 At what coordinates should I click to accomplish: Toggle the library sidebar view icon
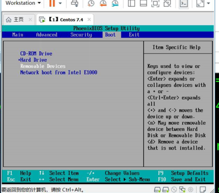pos(131,3)
